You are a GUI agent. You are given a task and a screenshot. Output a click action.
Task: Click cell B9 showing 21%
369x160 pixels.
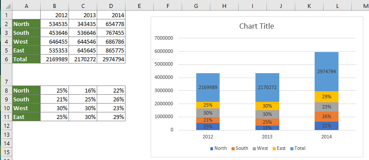[x=55, y=99]
